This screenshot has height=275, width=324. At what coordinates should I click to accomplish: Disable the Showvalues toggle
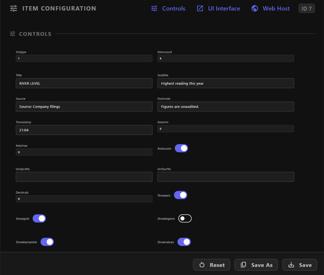click(184, 242)
